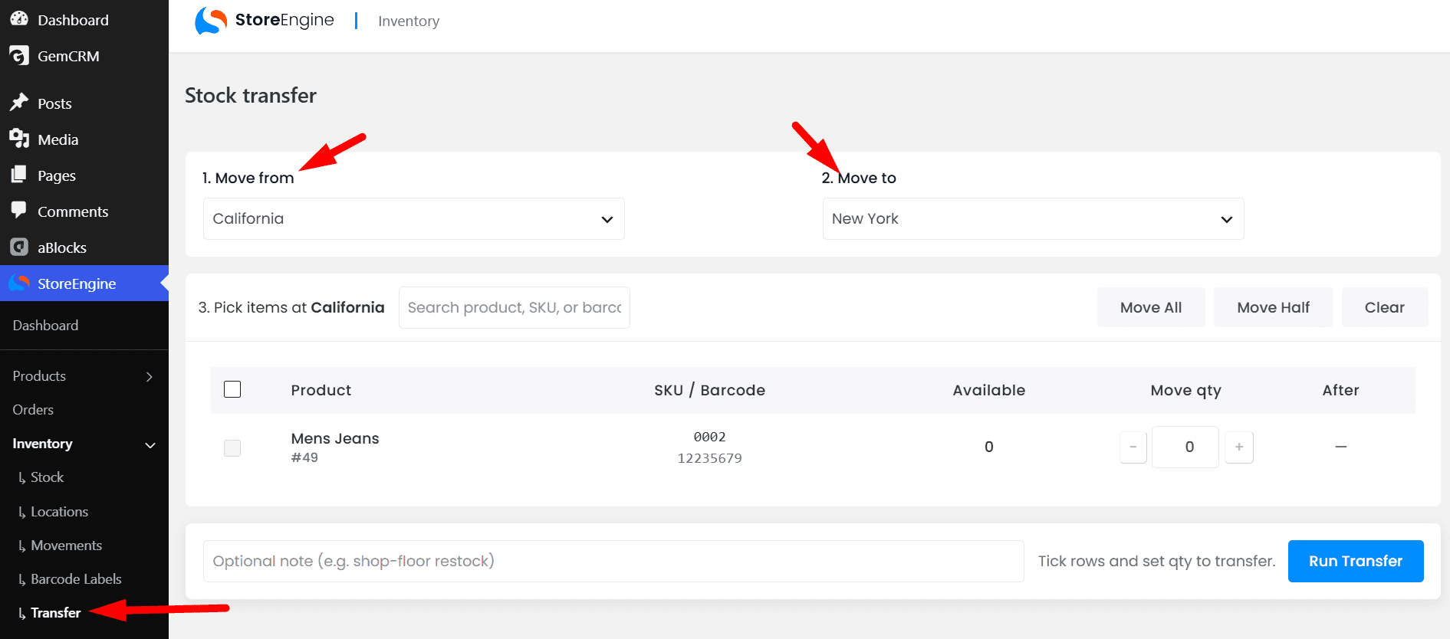Click the SKU value 0002
1450x639 pixels.
[x=709, y=437]
